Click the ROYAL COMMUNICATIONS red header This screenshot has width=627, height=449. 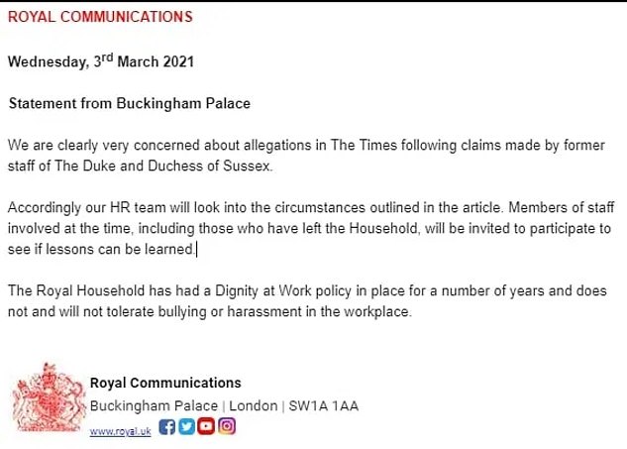point(100,18)
